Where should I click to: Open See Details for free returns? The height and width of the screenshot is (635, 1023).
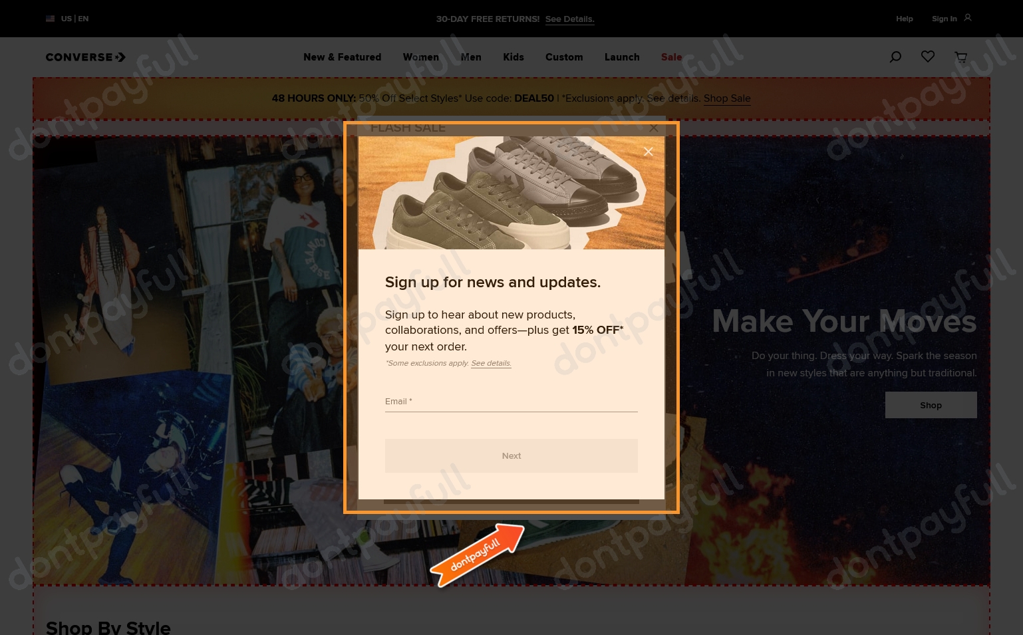tap(570, 19)
